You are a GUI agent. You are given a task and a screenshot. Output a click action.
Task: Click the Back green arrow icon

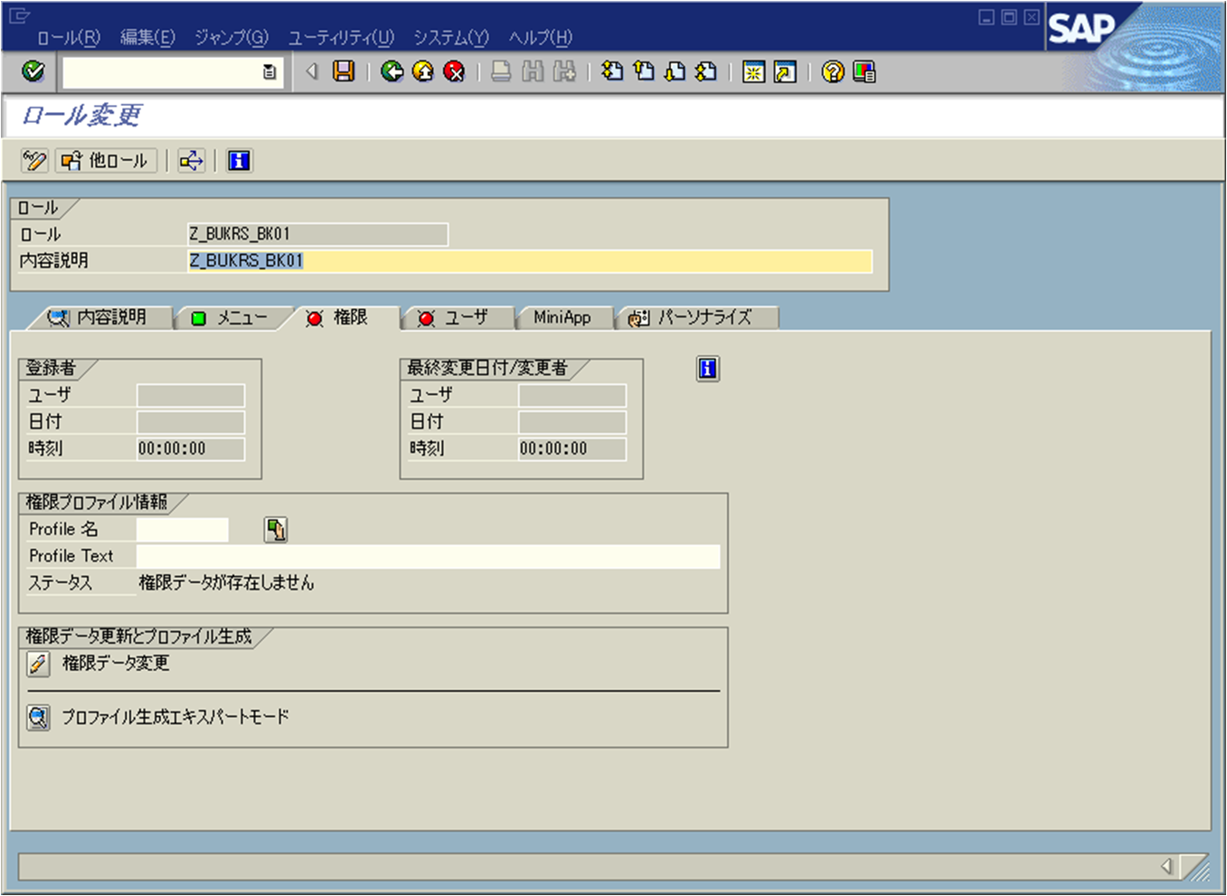click(392, 72)
